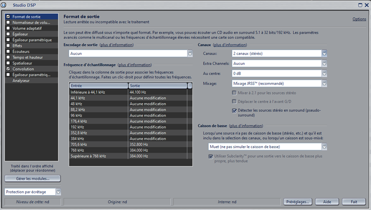Enable the Égaliseur checkbox

[x=8, y=34]
